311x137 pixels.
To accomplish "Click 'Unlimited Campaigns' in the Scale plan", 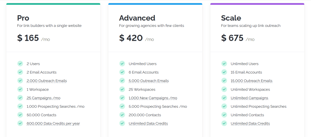I will tap(249, 98).
